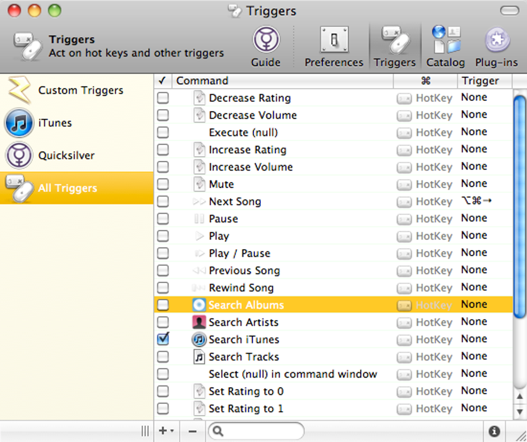Open the Catalog toolbar icon

click(446, 40)
